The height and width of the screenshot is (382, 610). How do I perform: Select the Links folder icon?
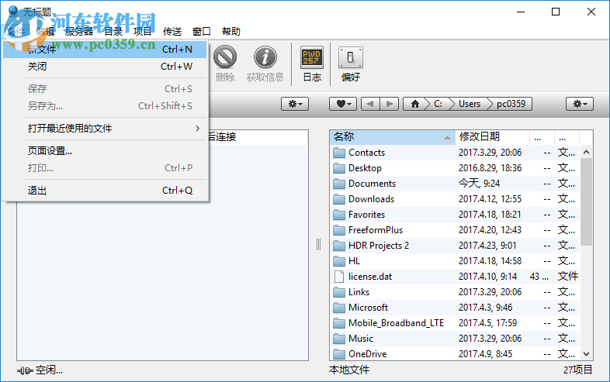pyautogui.click(x=339, y=292)
